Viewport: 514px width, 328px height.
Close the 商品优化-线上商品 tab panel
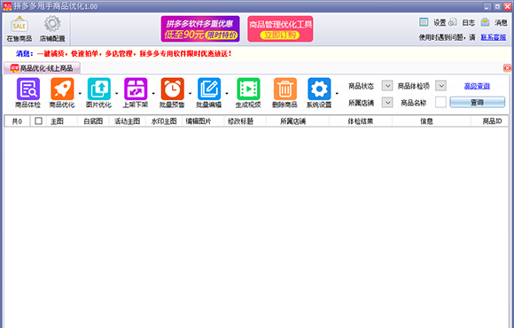(x=507, y=68)
